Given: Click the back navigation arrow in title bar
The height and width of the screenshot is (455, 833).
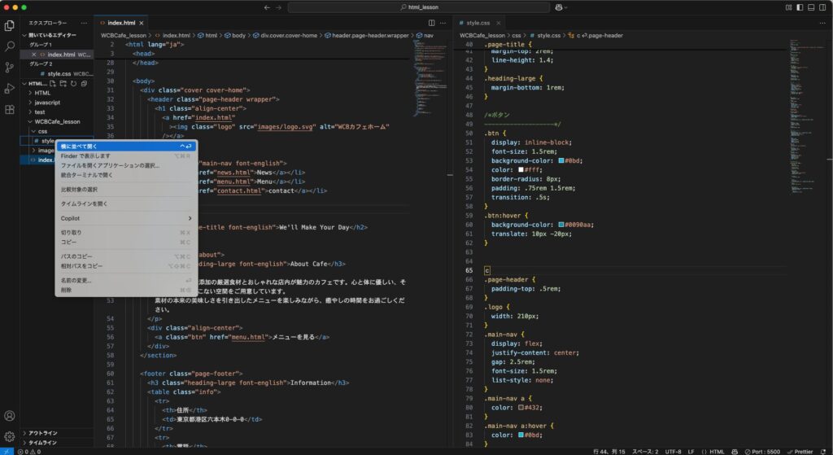Looking at the screenshot, I should (266, 7).
